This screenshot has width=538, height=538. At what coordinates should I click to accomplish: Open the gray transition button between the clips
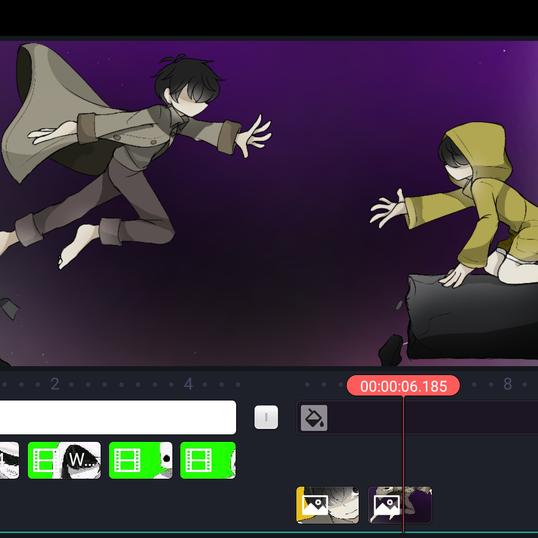click(266, 417)
